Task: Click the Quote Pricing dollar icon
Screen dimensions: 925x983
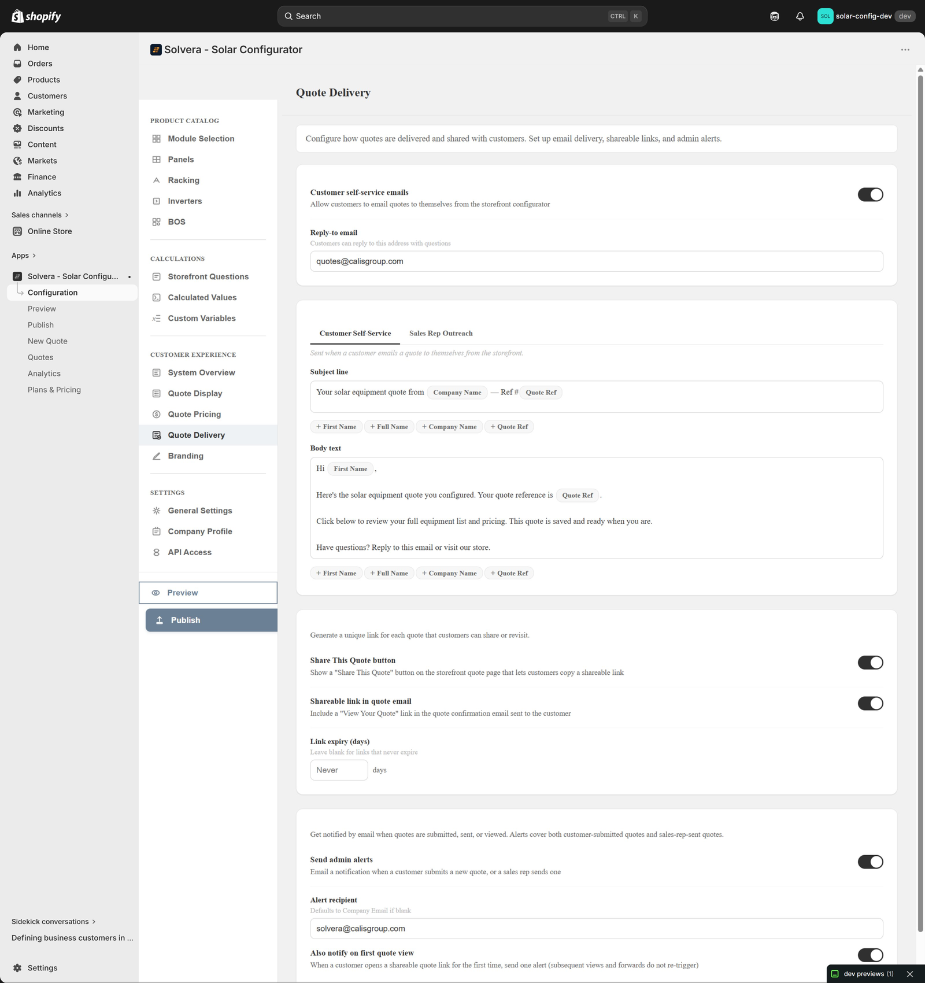Action: click(156, 414)
